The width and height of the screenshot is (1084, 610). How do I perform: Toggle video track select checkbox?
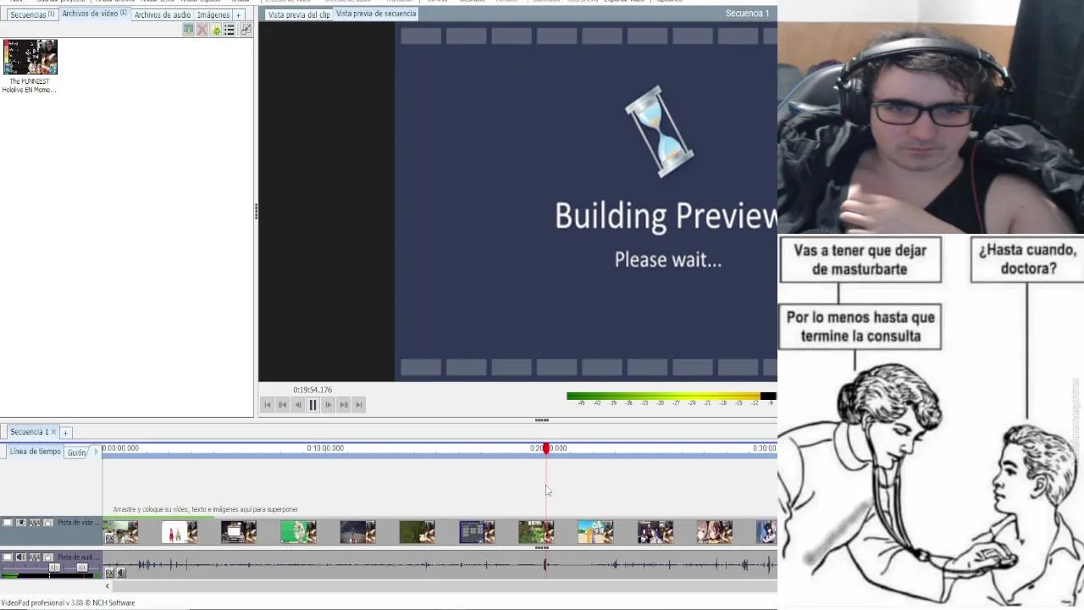[8, 523]
